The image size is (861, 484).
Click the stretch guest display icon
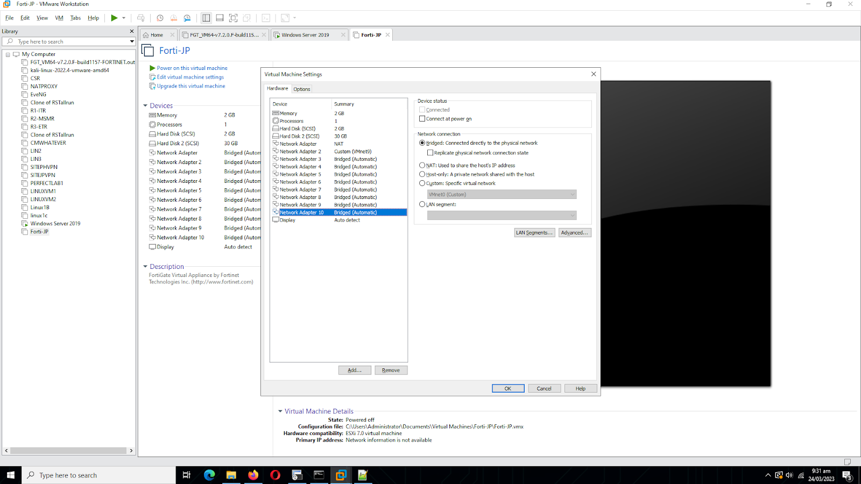(x=285, y=18)
